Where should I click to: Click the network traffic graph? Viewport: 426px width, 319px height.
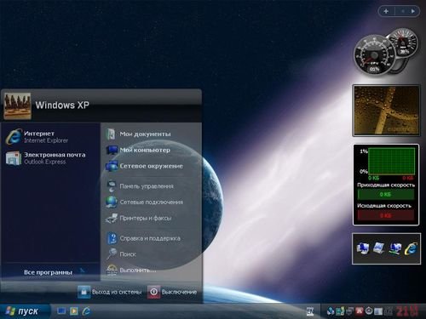point(391,161)
